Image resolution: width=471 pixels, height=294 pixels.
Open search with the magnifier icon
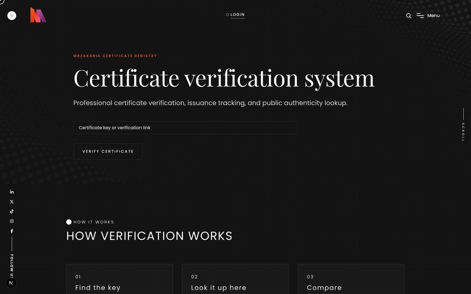tap(409, 16)
